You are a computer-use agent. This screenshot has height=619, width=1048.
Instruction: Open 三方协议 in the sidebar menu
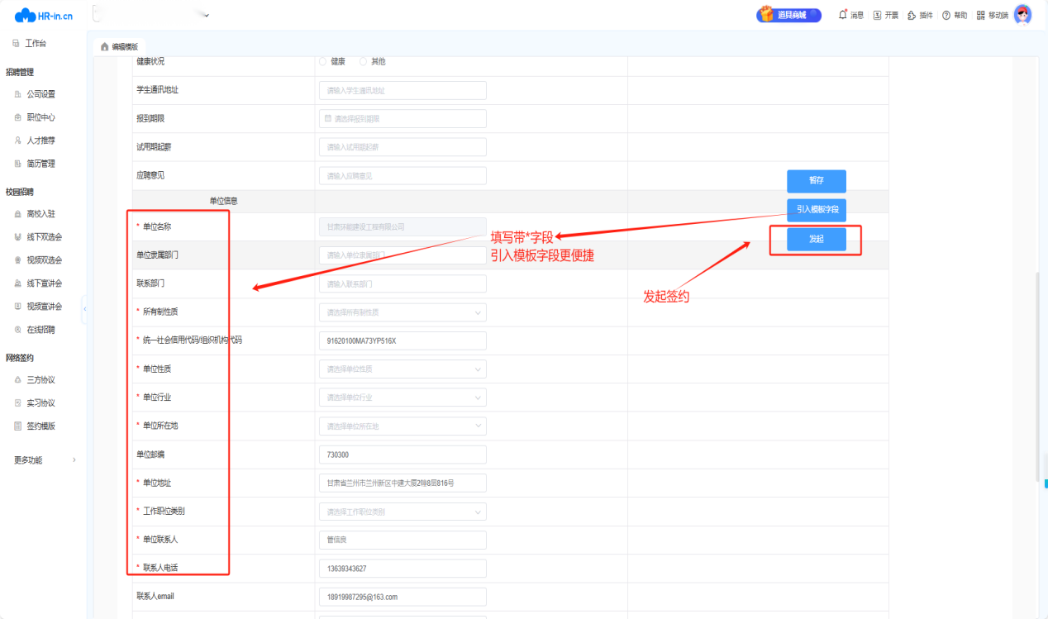(40, 380)
